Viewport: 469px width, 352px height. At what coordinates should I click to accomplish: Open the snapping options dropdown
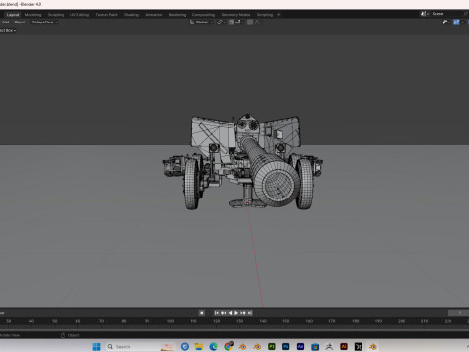239,22
